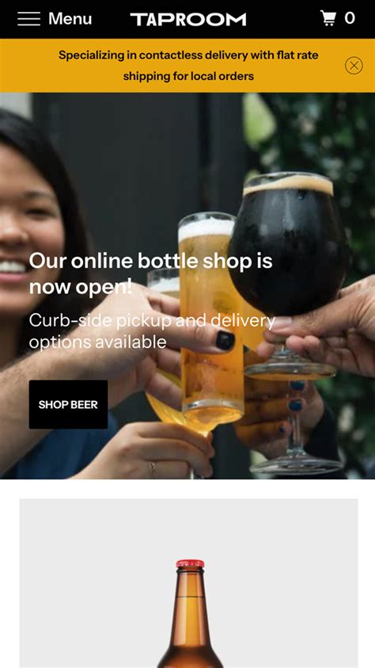Click the cart item count 0
This screenshot has width=375, height=668.
coord(350,18)
